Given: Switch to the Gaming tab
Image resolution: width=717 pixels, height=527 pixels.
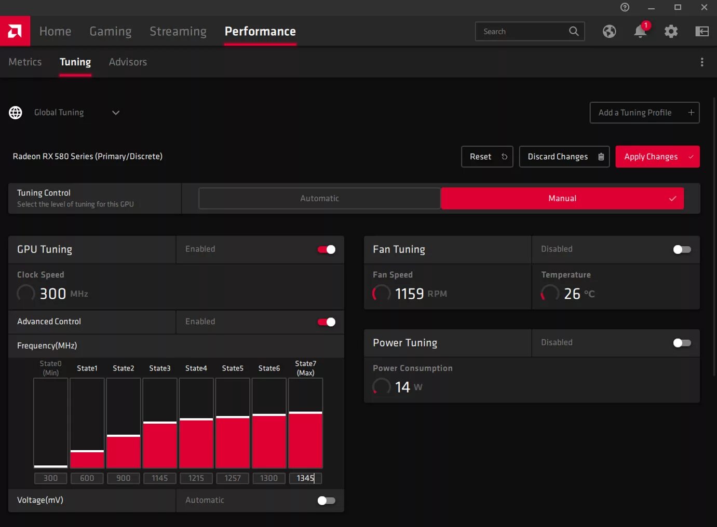Looking at the screenshot, I should (x=111, y=31).
